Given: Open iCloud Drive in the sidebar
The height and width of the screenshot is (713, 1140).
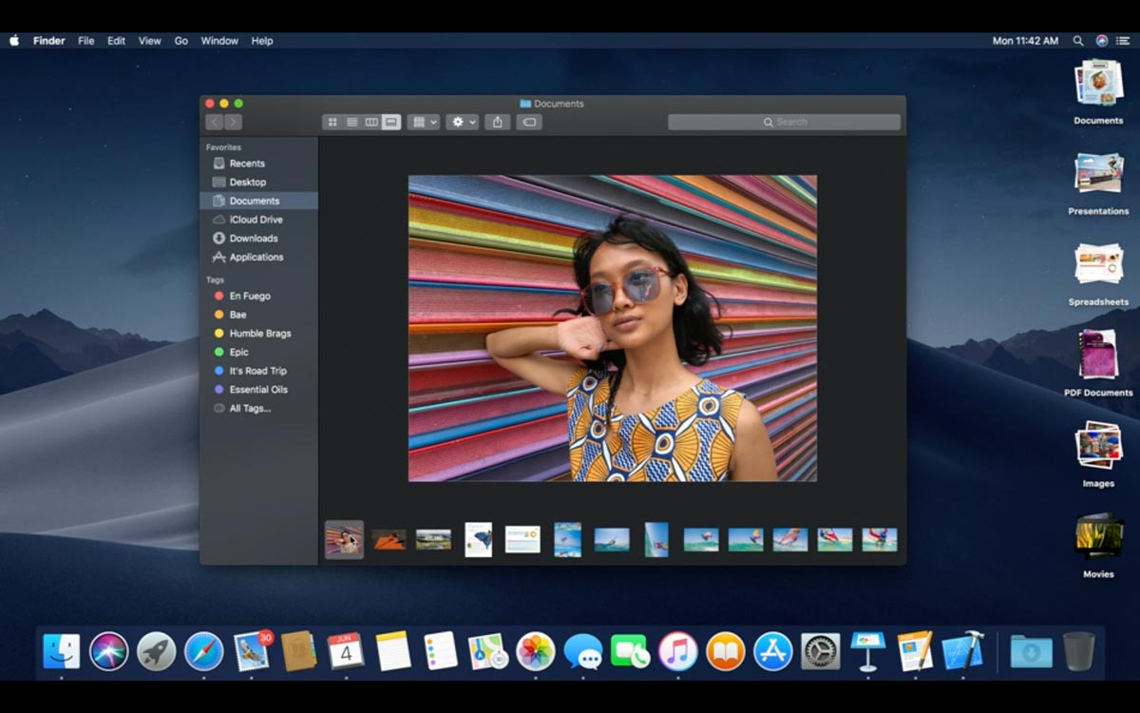Looking at the screenshot, I should point(258,220).
